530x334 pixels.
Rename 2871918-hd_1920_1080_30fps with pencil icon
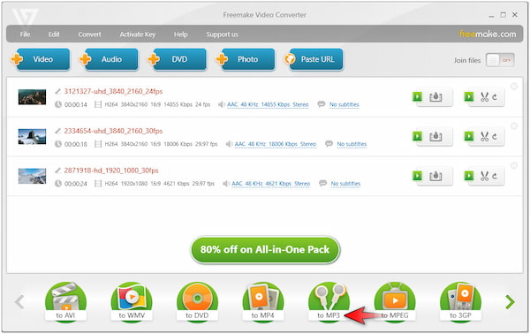tap(58, 171)
